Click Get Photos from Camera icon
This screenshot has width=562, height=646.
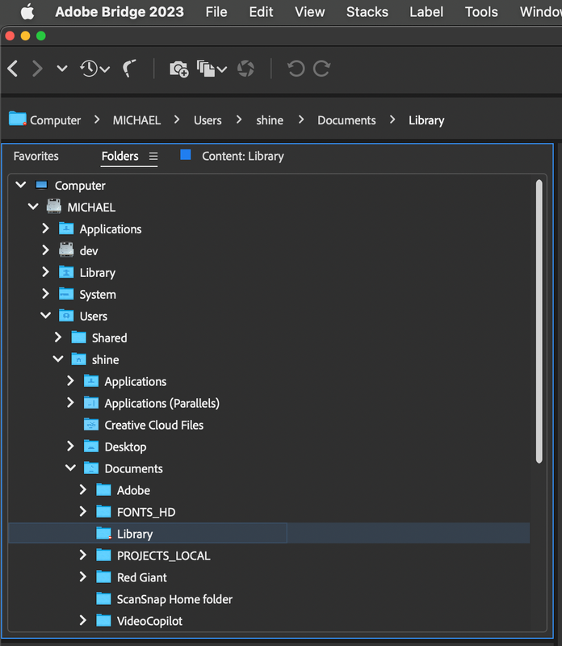click(x=178, y=69)
